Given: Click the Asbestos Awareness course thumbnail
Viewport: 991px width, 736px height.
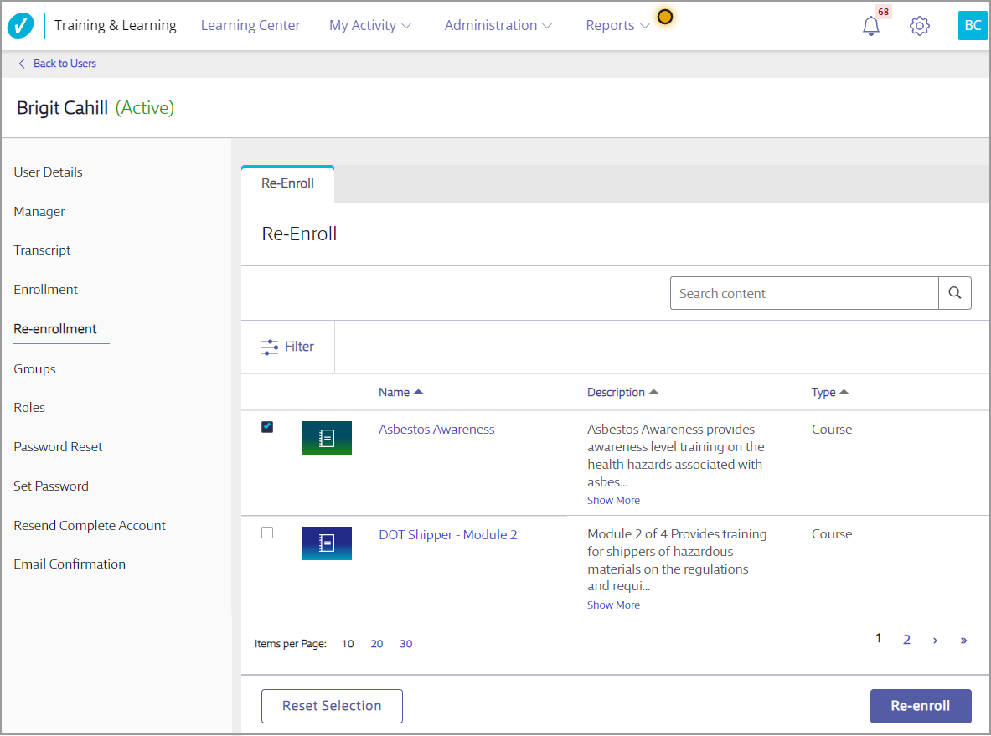Looking at the screenshot, I should pos(327,438).
